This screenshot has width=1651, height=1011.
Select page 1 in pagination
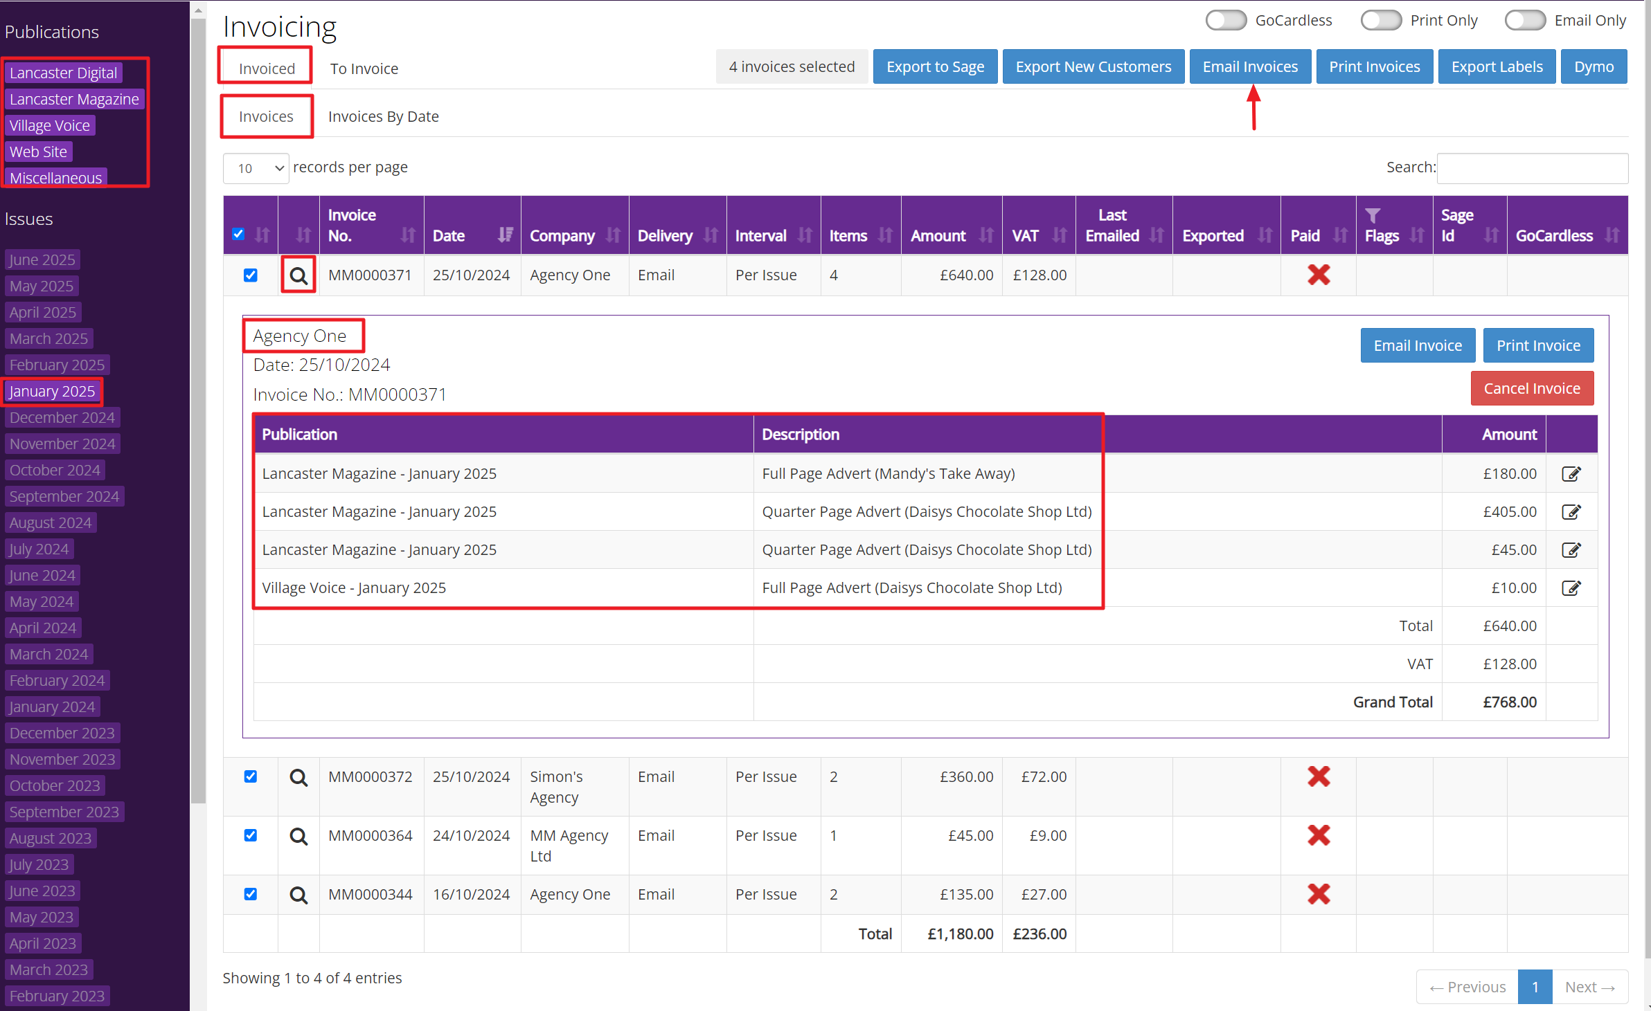point(1535,987)
